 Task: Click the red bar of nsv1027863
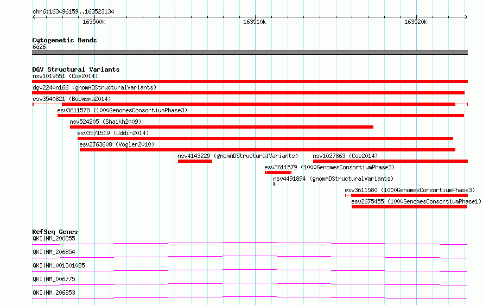pyautogui.click(x=390, y=161)
